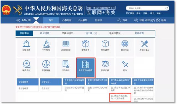Screen dimensions: 177x105
Task: Click hot search term 进出...
Action: 153,13
